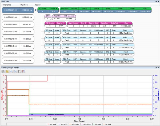Image resolution: width=160 pixels, height=126 pixels.
Task: Click the cursor grid toolbar icon
Action: tap(19, 71)
